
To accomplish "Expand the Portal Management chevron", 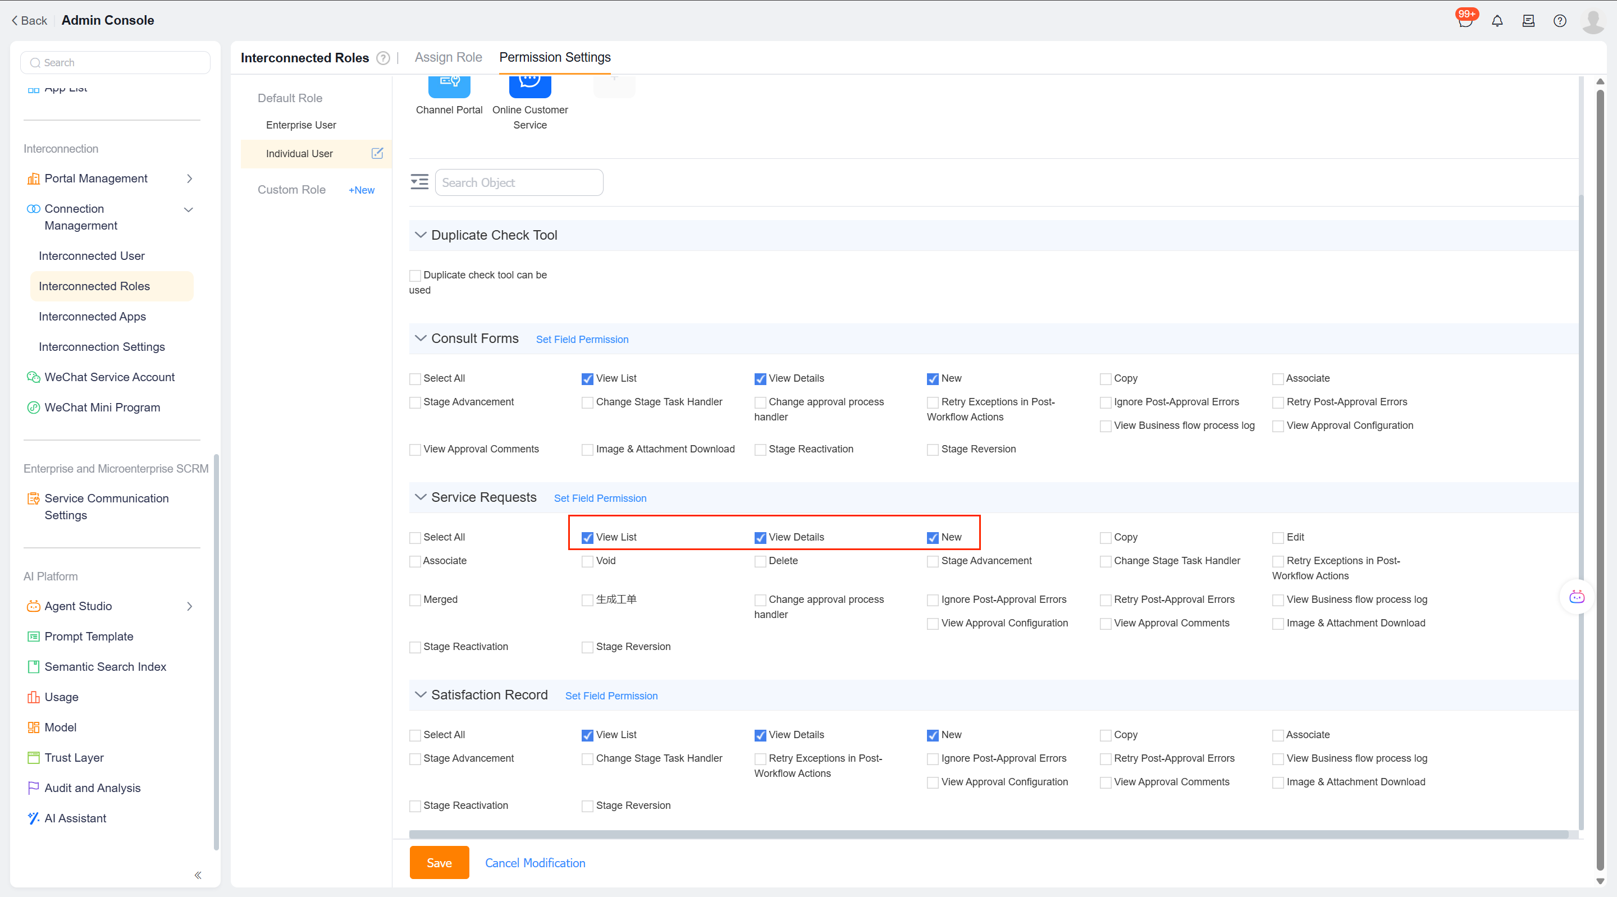I will [190, 179].
